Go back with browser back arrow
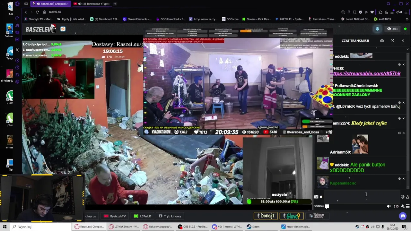 click(26, 12)
